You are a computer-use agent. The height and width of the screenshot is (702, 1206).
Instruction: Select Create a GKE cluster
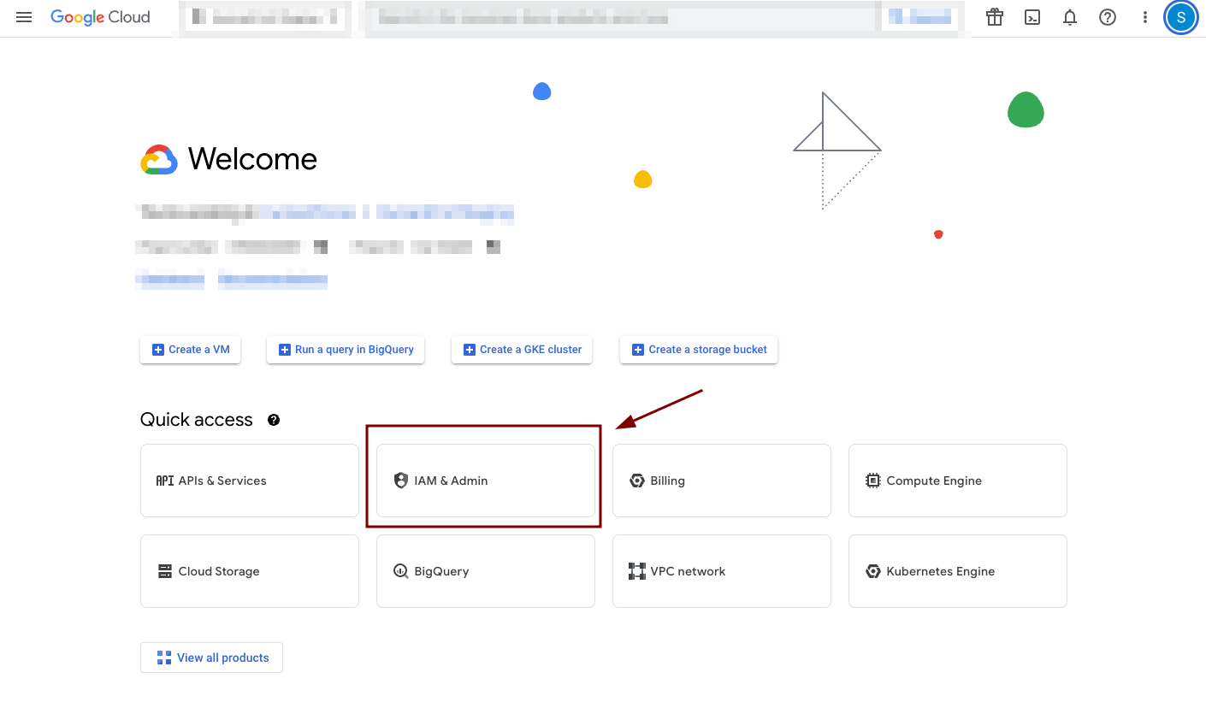tap(522, 350)
